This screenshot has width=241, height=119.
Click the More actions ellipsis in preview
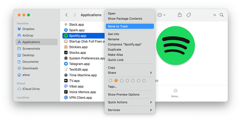175,91
